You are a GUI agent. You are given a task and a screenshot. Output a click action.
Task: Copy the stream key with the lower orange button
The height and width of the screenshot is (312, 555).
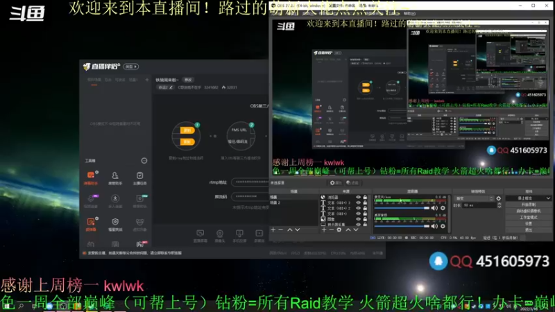click(x=187, y=141)
